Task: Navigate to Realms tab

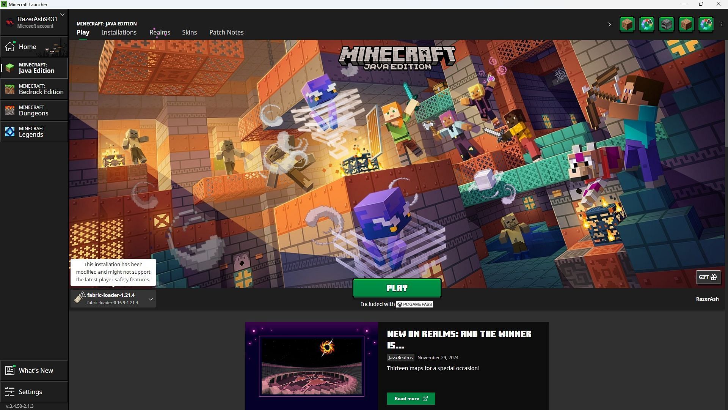Action: coord(160,32)
